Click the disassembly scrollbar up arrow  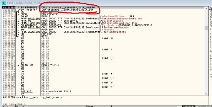206,9
